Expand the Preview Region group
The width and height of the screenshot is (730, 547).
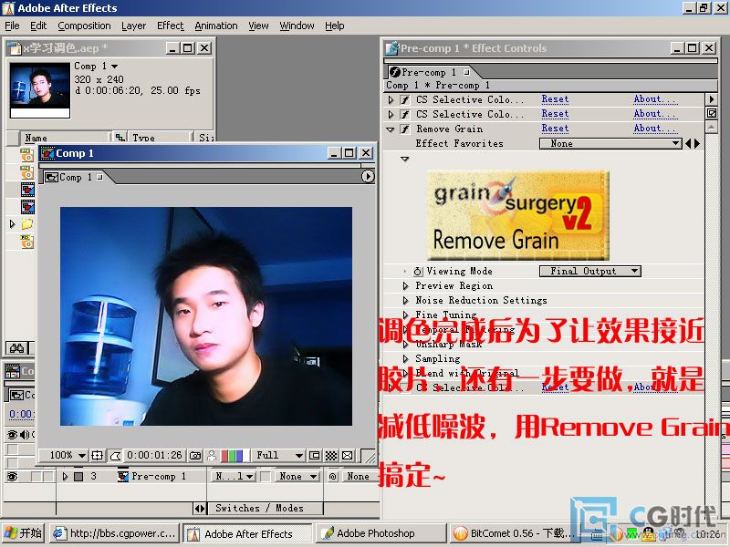click(405, 285)
